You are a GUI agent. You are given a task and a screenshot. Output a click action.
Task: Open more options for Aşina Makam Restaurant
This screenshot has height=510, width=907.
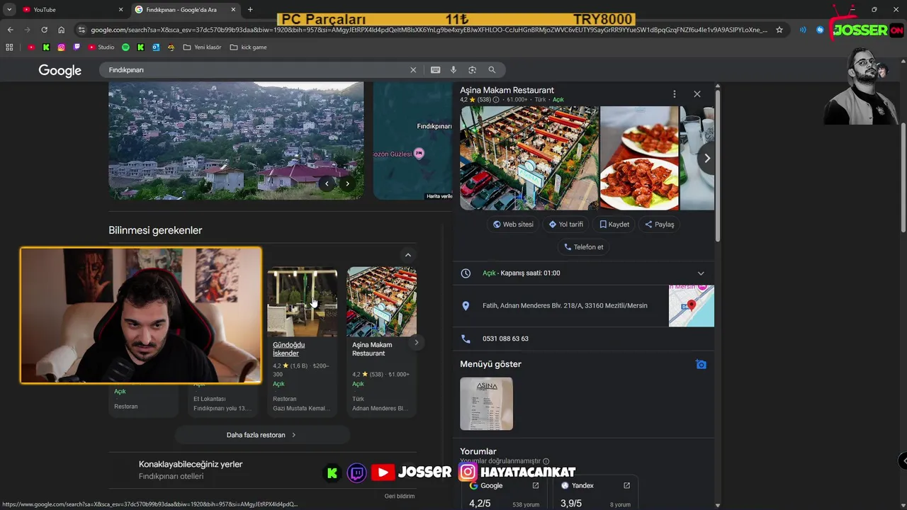coord(674,93)
